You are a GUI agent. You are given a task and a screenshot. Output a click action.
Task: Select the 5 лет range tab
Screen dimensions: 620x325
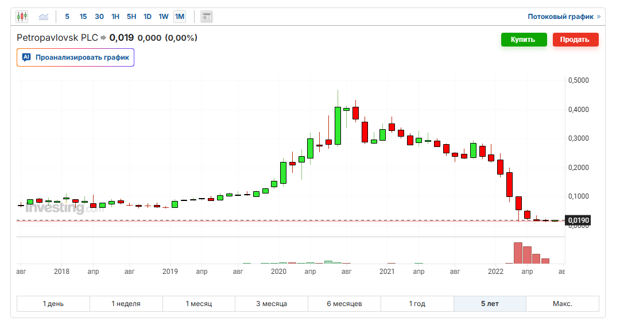[490, 304]
